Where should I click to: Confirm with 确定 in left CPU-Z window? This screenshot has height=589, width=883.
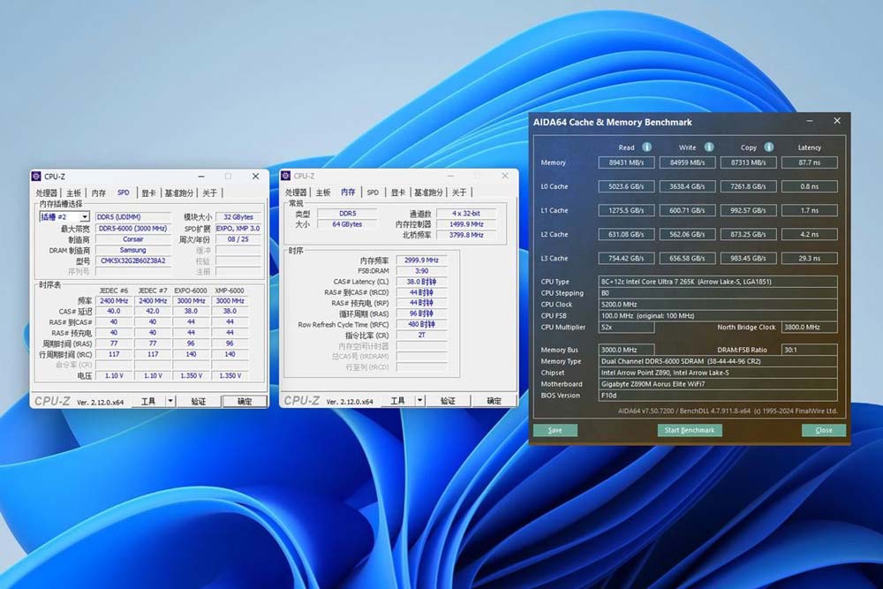tap(245, 401)
